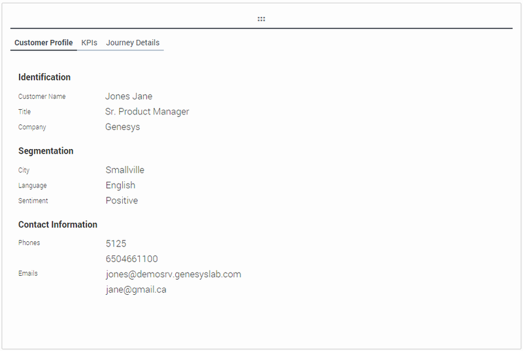Click the Title field label
Screen dimensions: 523x351
pyautogui.click(x=24, y=112)
